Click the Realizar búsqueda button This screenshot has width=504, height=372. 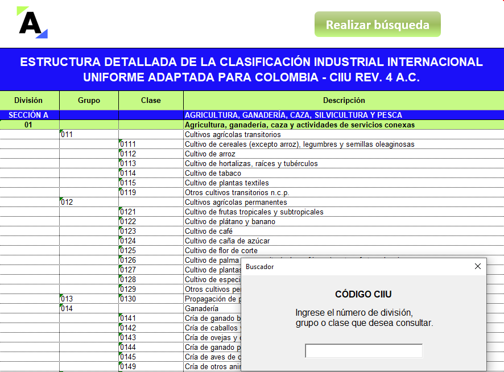[x=377, y=24]
